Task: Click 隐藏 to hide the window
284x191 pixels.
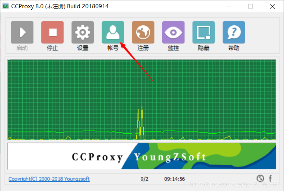Action: point(204,32)
